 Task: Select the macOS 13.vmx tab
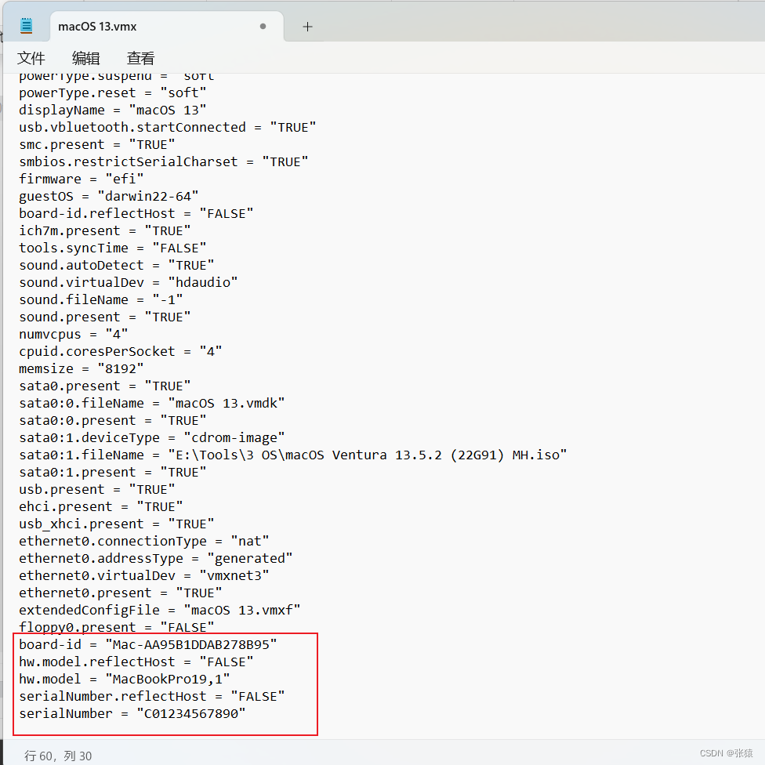[x=166, y=27]
